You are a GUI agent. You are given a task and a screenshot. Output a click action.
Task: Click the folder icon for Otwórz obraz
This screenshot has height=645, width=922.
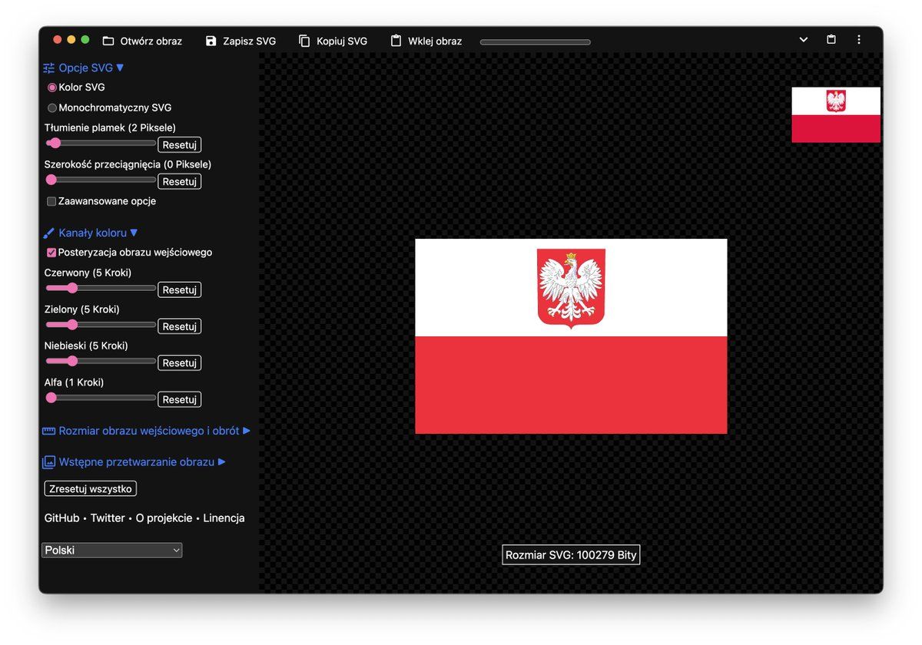pos(108,41)
